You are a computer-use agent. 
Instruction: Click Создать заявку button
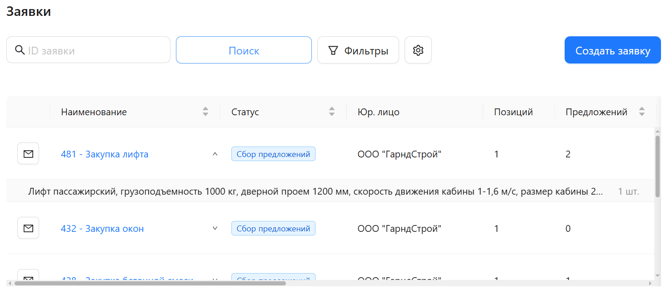[613, 50]
